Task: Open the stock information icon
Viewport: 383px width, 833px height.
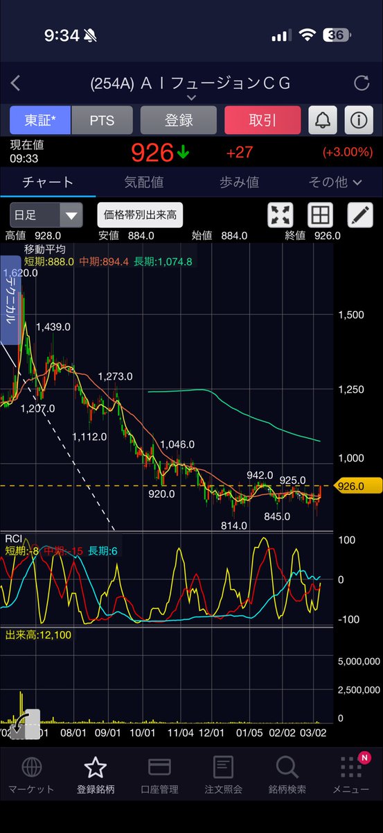Action: (357, 120)
